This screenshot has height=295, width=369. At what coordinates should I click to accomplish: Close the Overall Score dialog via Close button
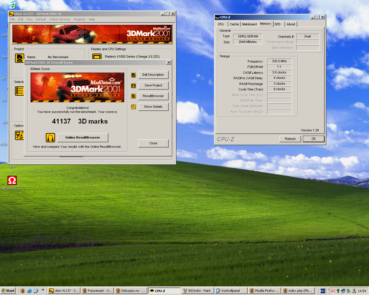pyautogui.click(x=153, y=143)
